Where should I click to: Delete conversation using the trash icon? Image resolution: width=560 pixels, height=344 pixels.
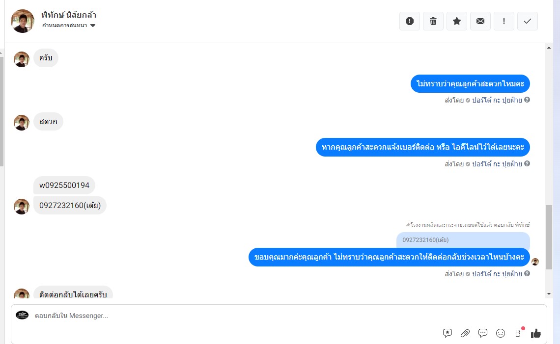pyautogui.click(x=433, y=21)
